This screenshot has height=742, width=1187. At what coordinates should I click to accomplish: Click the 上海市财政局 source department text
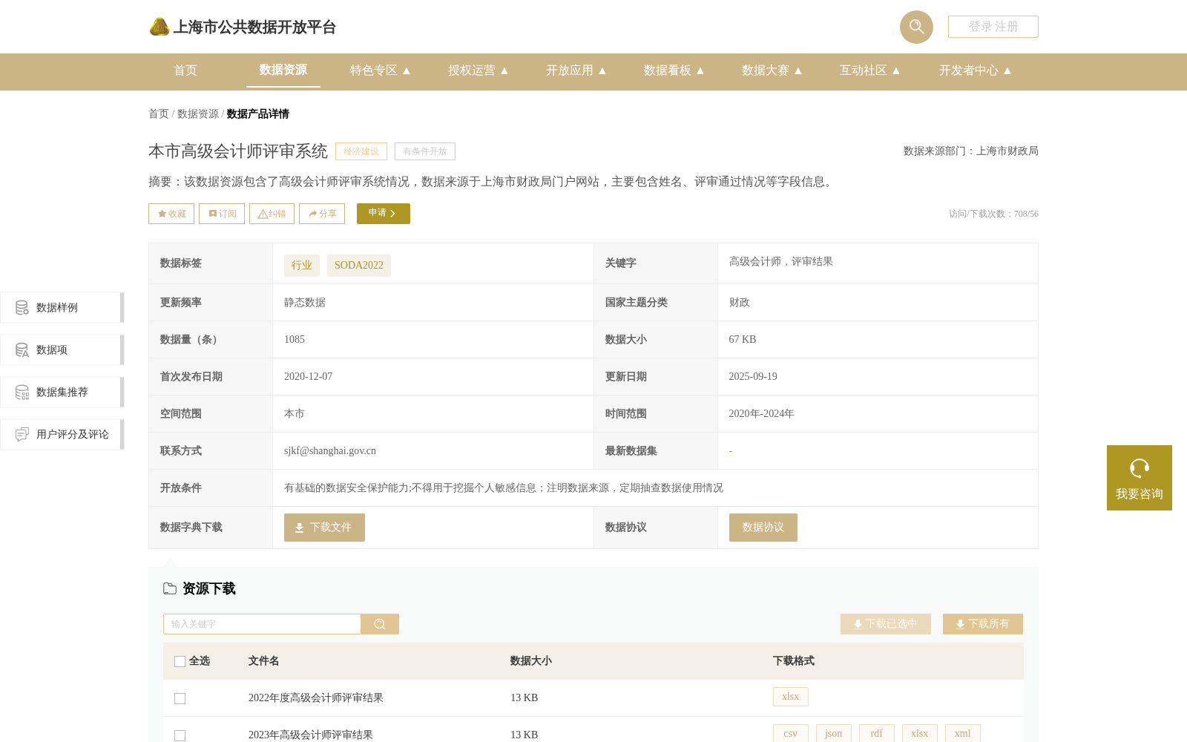1007,151
